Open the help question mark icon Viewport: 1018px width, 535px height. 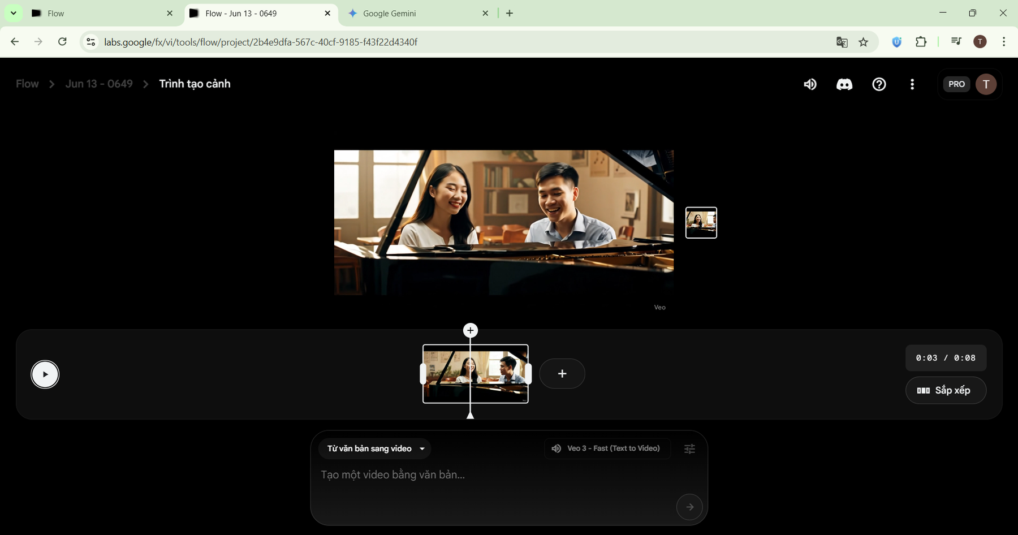coord(879,84)
